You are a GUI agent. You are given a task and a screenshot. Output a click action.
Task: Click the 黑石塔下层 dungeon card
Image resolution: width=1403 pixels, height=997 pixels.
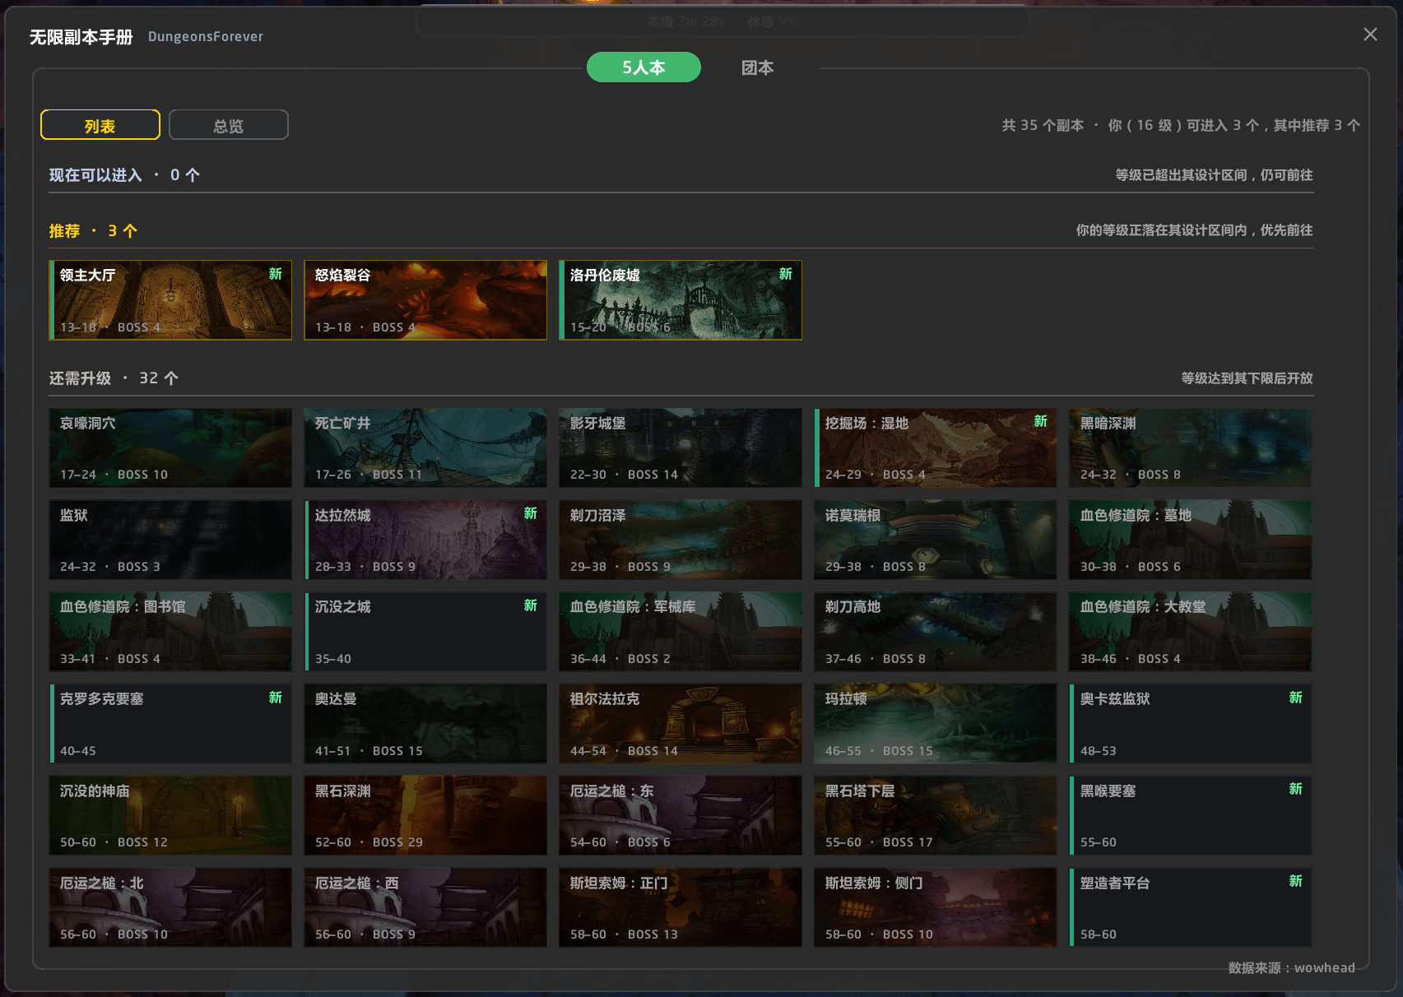click(936, 816)
